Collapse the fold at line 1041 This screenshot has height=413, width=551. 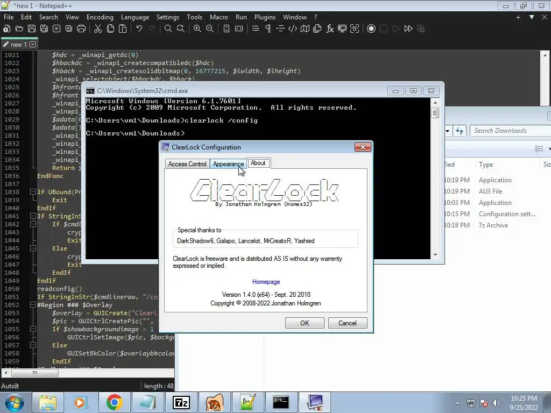point(33,216)
